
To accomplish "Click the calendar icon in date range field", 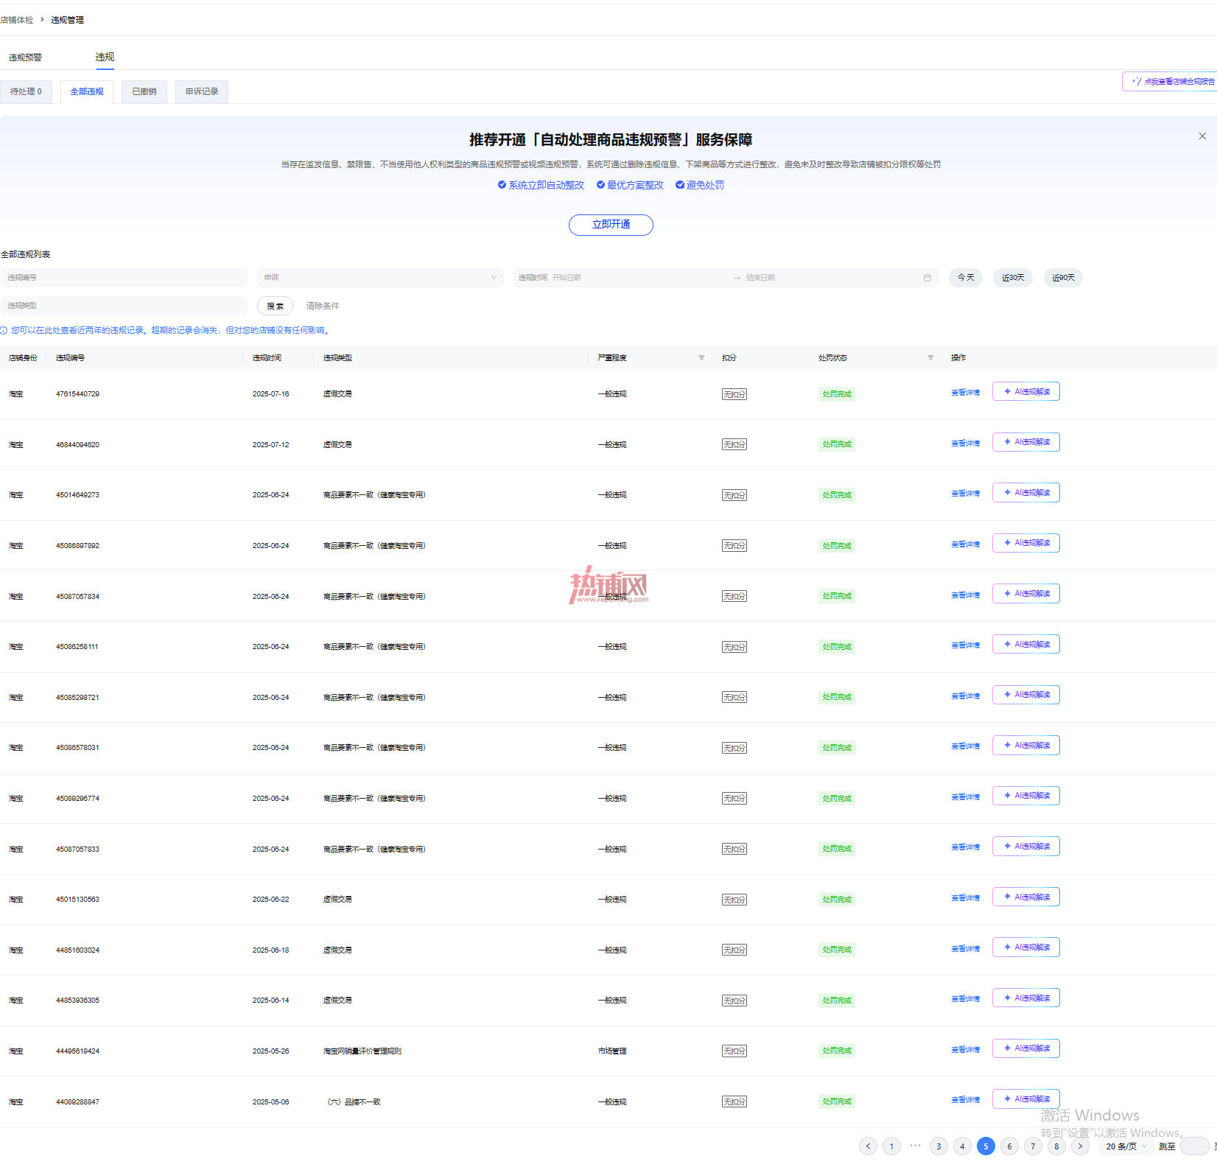I will tap(927, 278).
